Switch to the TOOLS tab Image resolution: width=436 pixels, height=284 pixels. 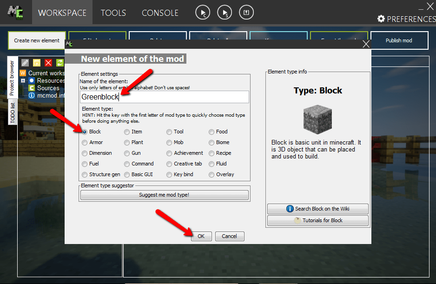113,13
